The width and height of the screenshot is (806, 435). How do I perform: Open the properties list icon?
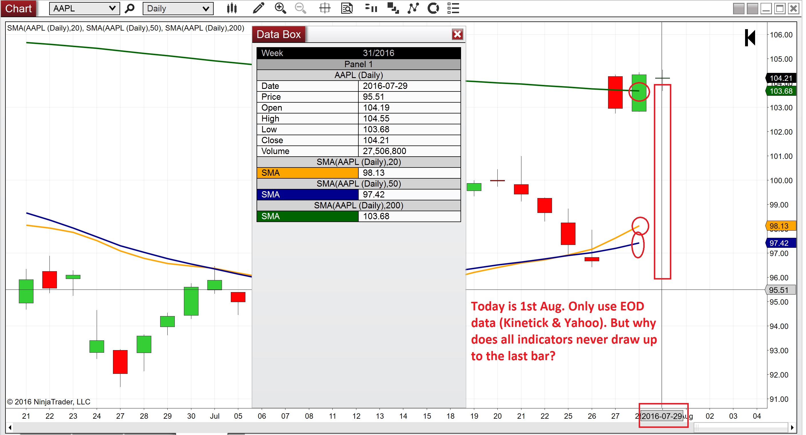coord(453,9)
